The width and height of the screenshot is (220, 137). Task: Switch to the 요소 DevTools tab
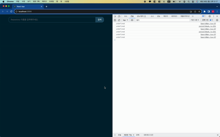coord(125,16)
